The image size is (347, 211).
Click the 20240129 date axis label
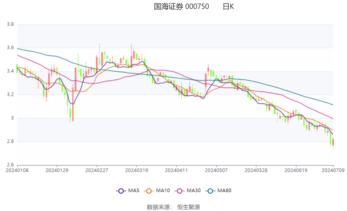point(57,170)
